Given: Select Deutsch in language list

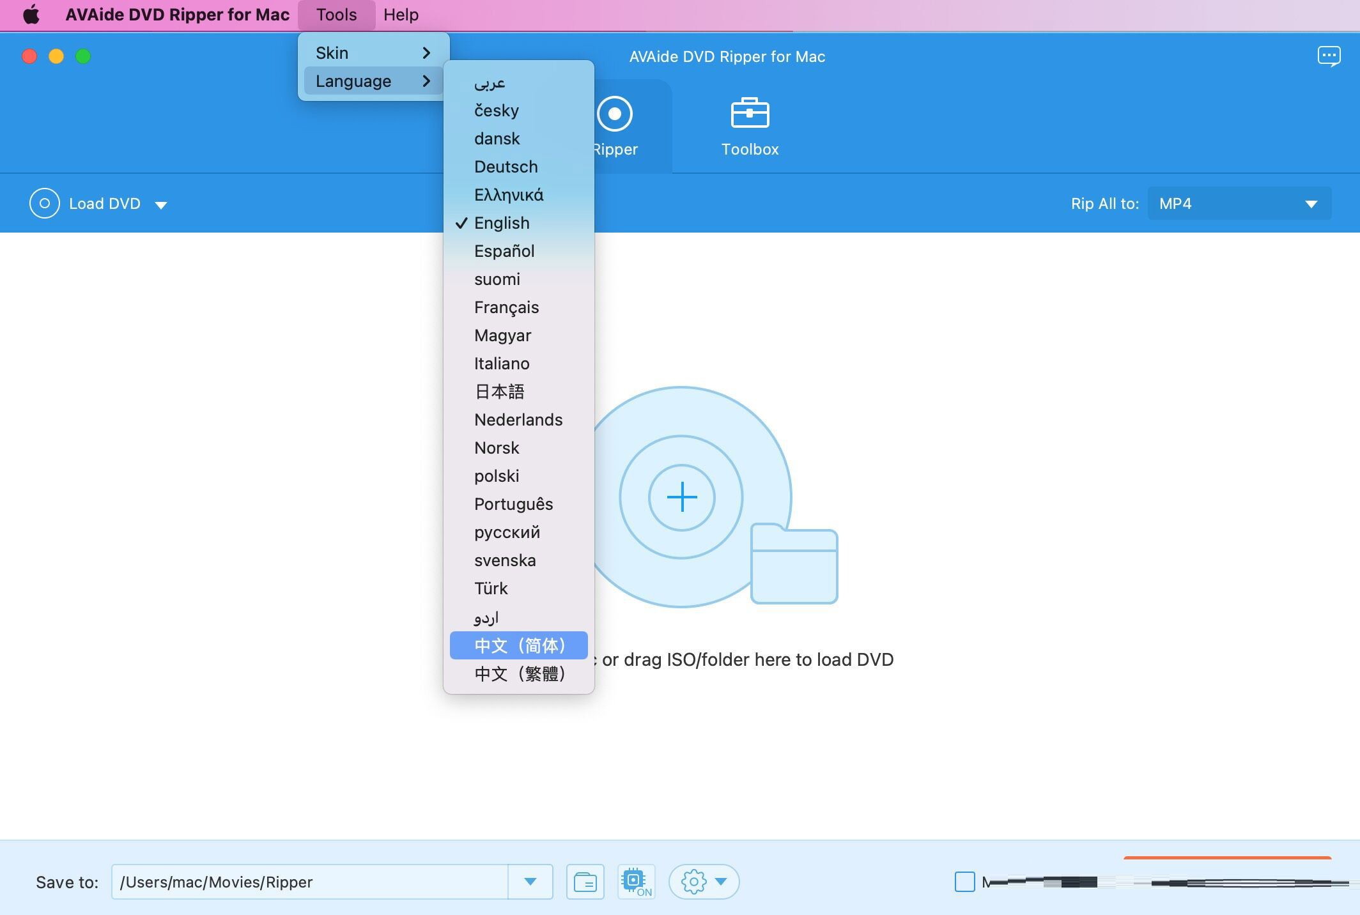Looking at the screenshot, I should tap(519, 167).
